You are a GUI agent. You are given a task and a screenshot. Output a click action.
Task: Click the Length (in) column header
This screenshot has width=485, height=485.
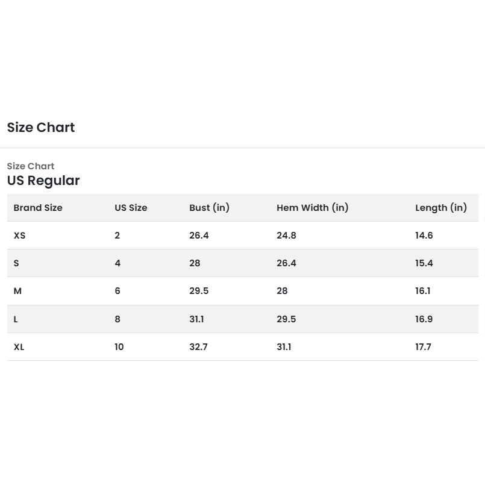440,208
